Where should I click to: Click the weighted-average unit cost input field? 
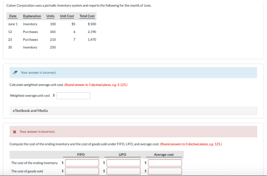[73, 96]
